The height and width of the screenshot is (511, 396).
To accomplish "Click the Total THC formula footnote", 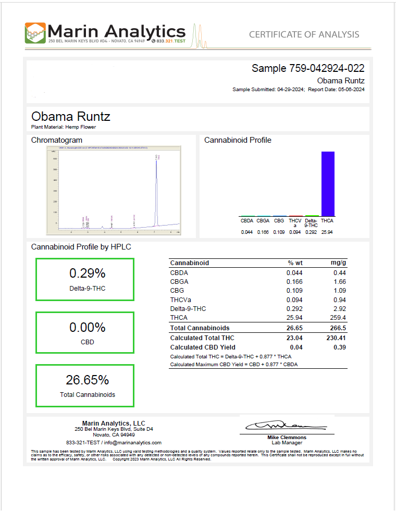I will (231, 356).
